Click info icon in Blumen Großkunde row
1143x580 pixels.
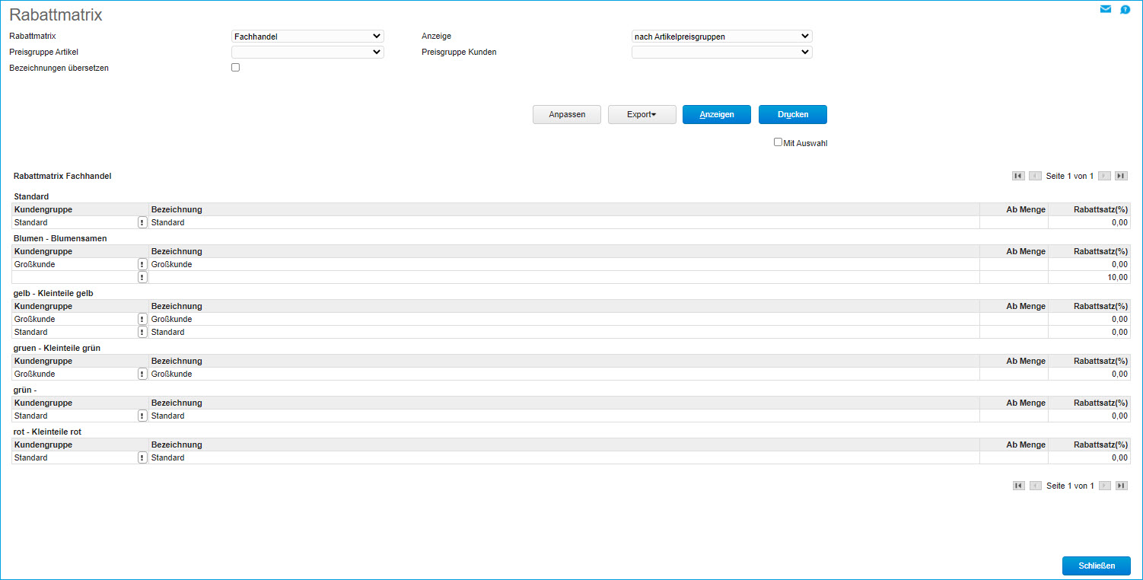click(142, 264)
